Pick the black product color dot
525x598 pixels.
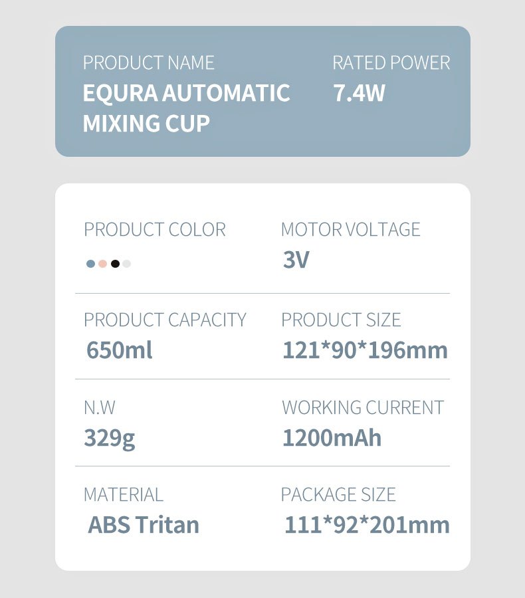pos(115,264)
